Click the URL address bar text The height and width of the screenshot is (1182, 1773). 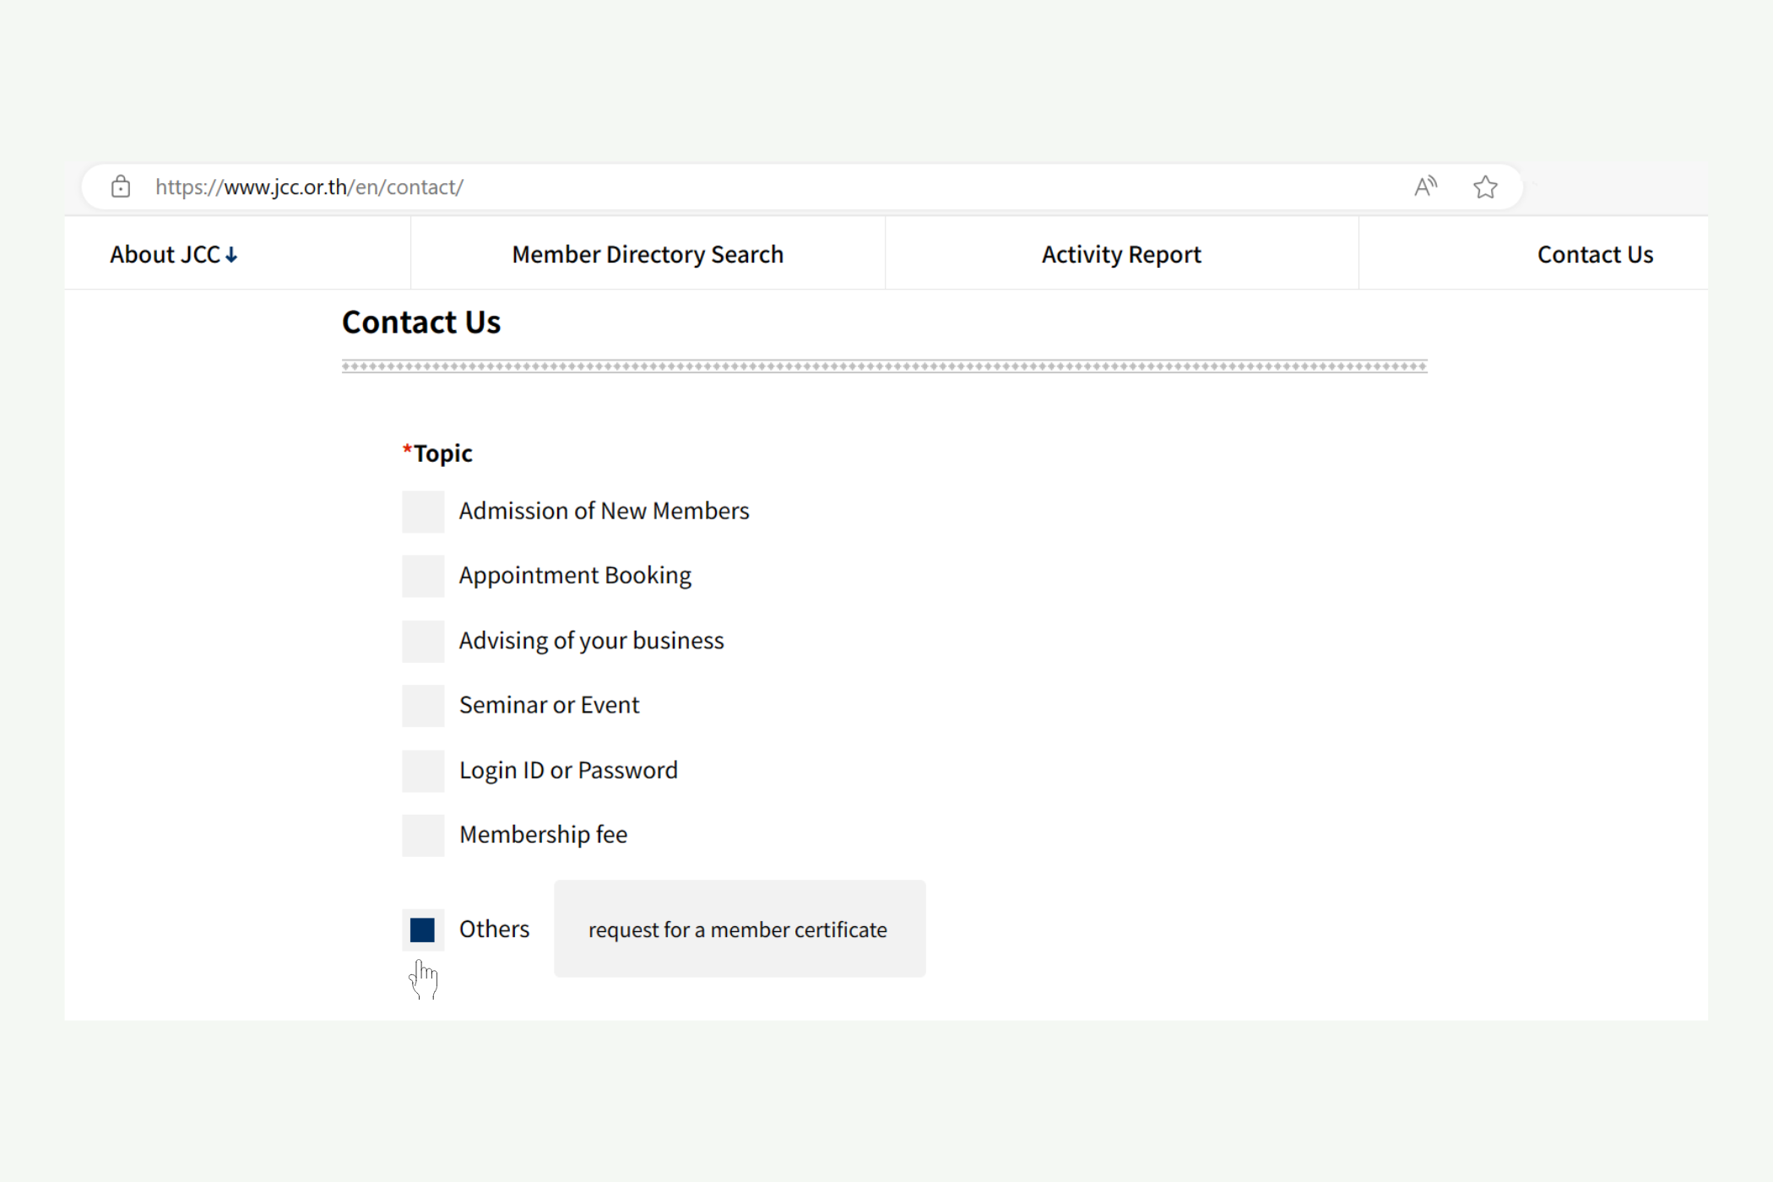click(x=309, y=187)
